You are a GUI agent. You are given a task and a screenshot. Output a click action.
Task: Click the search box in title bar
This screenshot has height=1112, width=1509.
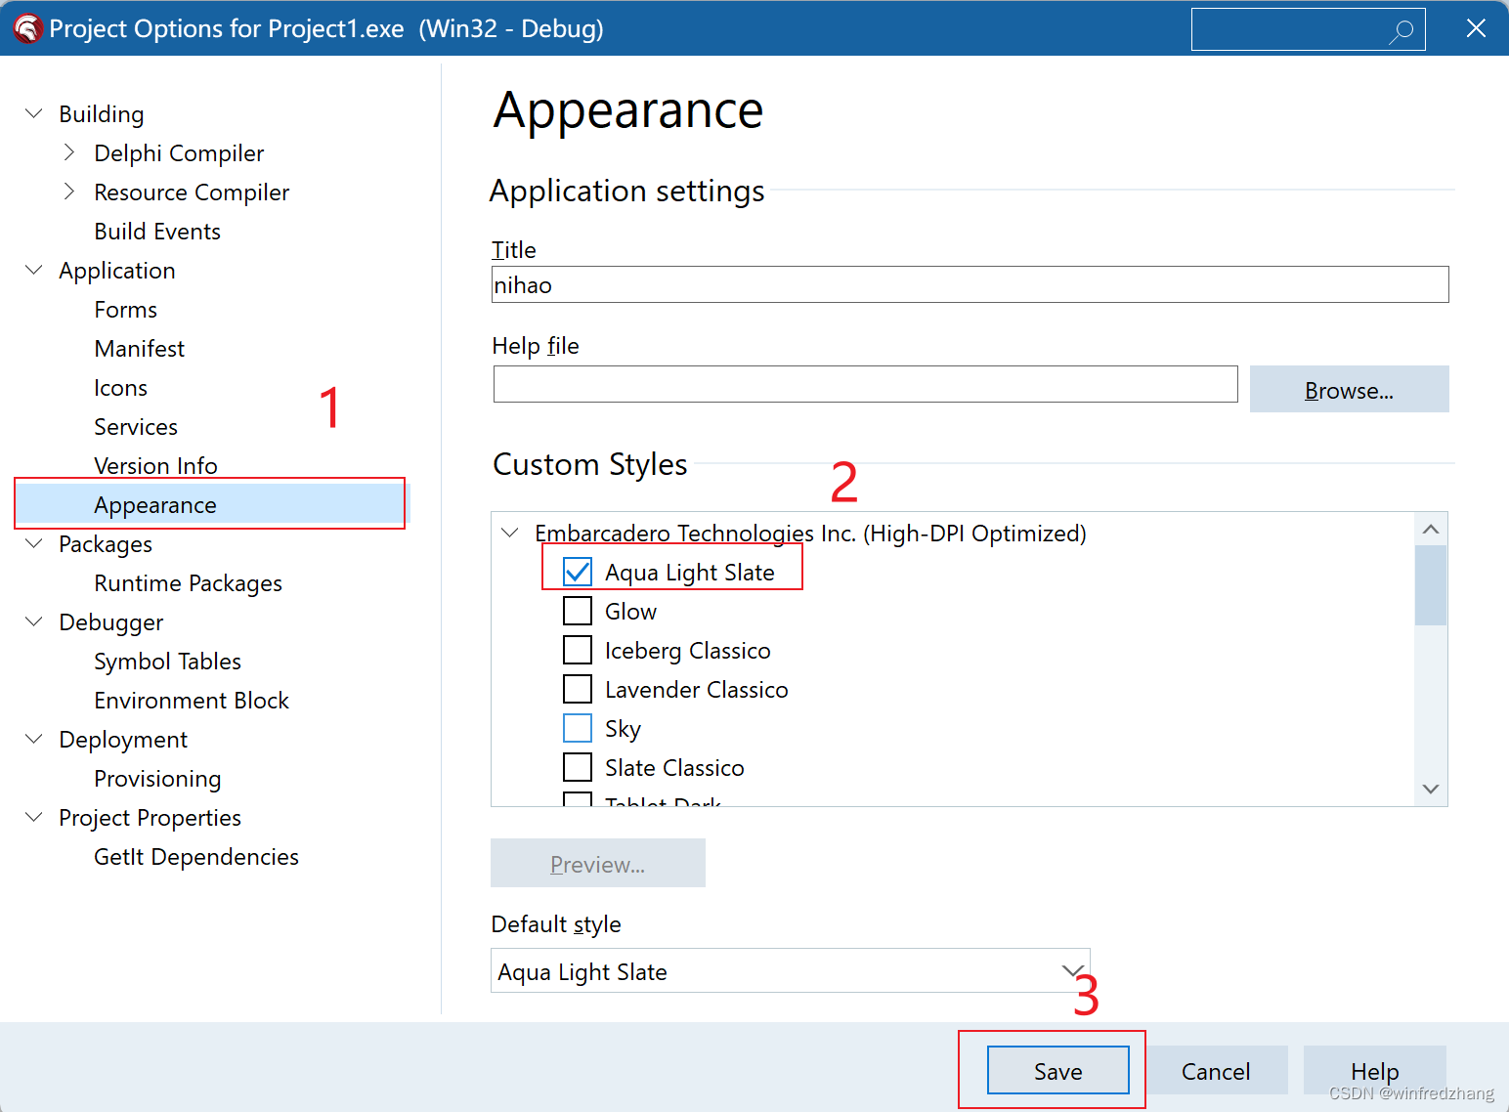point(1308,29)
